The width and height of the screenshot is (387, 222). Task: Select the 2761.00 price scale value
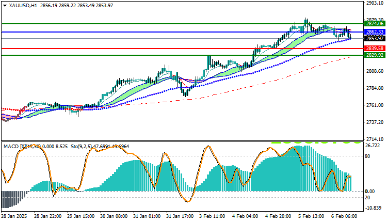pyautogui.click(x=375, y=105)
